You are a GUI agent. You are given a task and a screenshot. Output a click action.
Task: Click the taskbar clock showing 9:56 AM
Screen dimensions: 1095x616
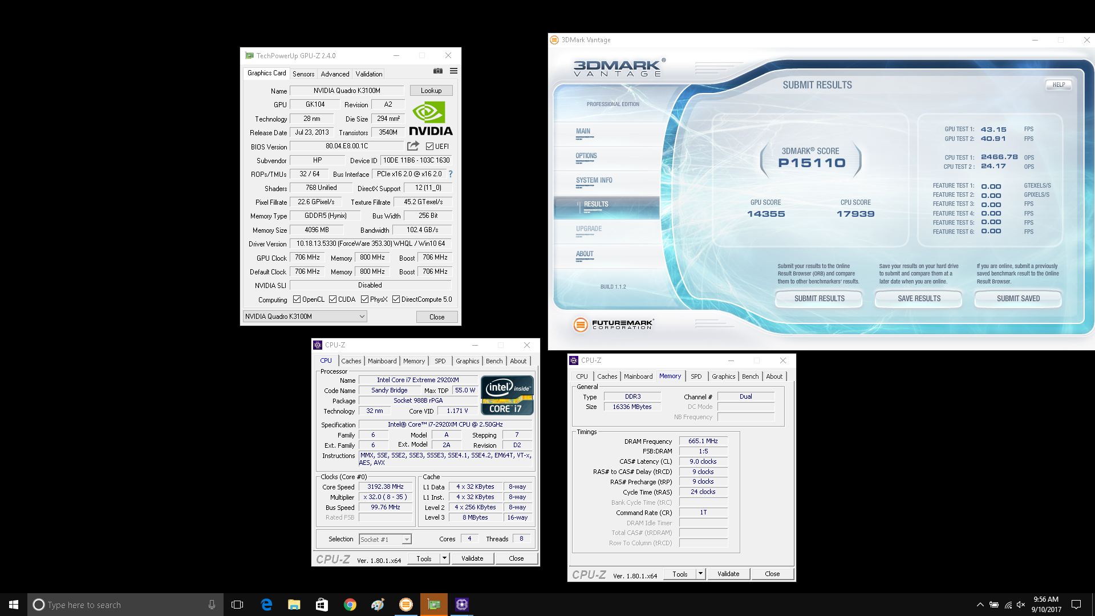1046,605
